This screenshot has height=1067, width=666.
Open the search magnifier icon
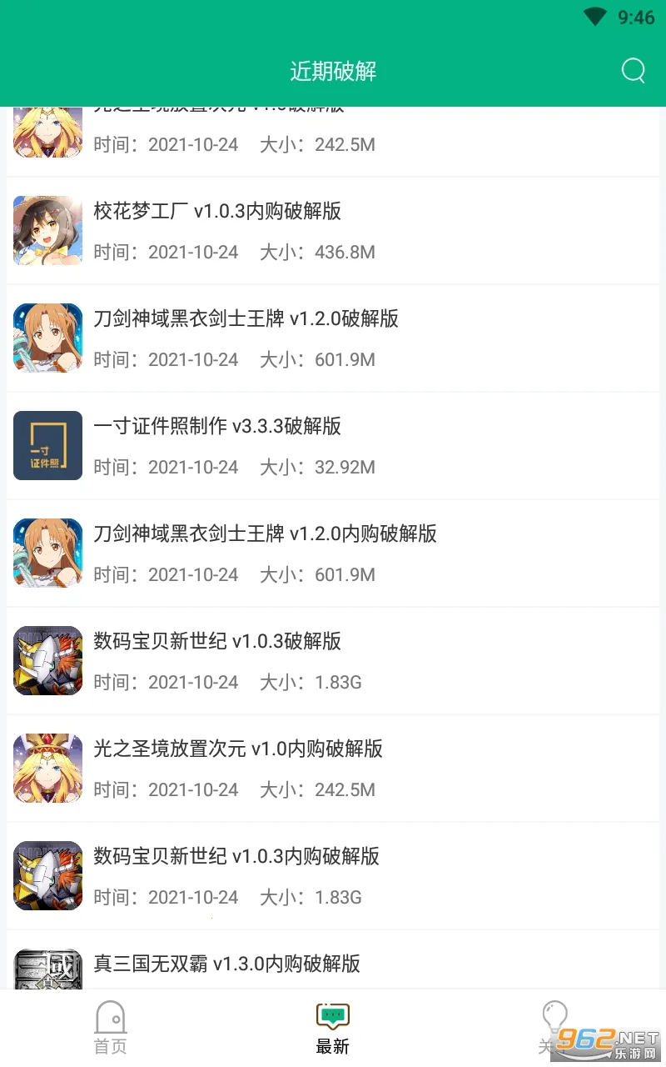tap(634, 71)
